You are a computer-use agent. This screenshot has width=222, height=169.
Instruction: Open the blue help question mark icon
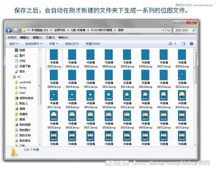(192, 44)
